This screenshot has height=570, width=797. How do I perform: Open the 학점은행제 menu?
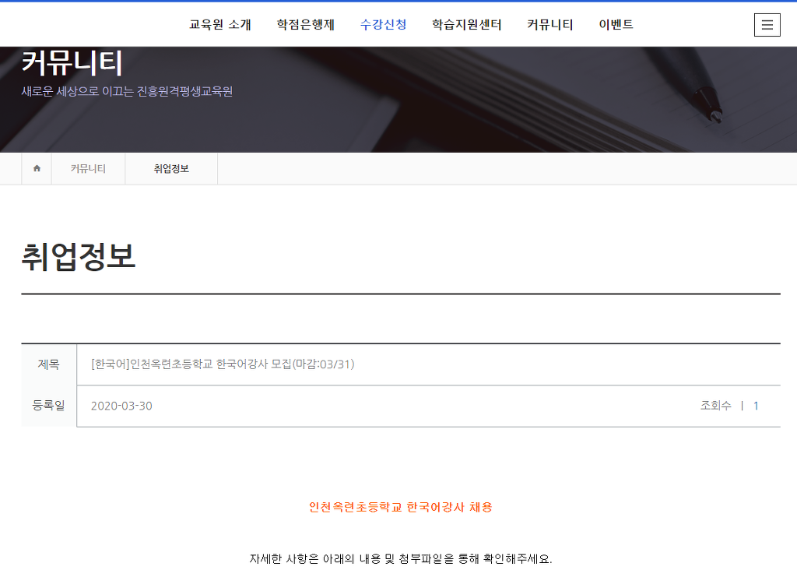pos(305,24)
